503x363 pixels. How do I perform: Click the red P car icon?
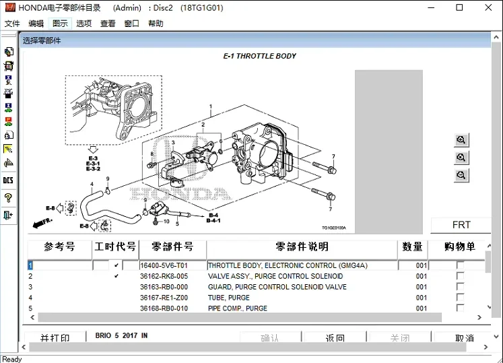[9, 121]
